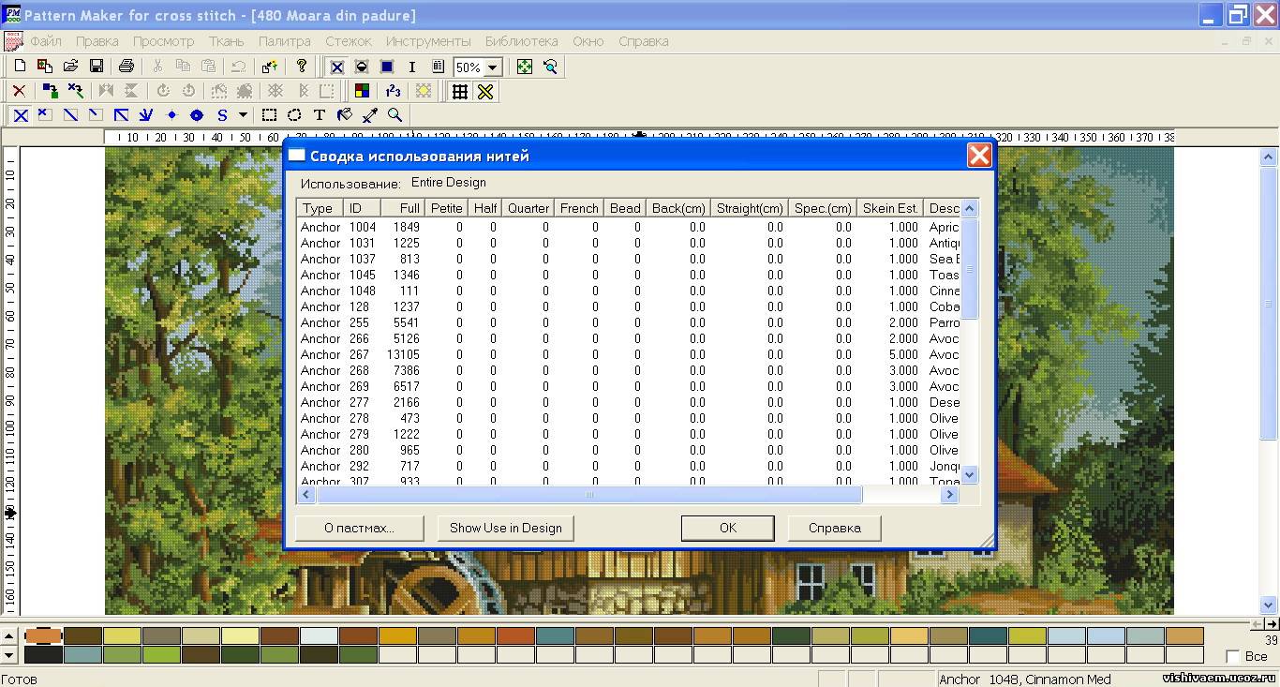The height and width of the screenshot is (687, 1280).
Task: Open the Файл menu
Action: (46, 41)
